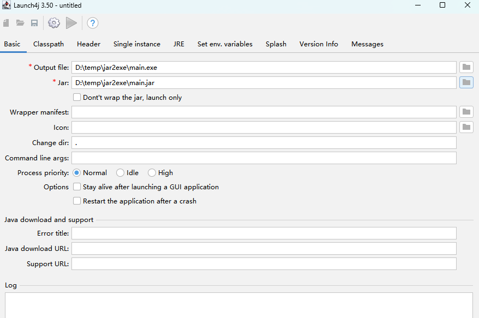The width and height of the screenshot is (479, 318).
Task: Test the wrapper using the play icon
Action: click(71, 23)
